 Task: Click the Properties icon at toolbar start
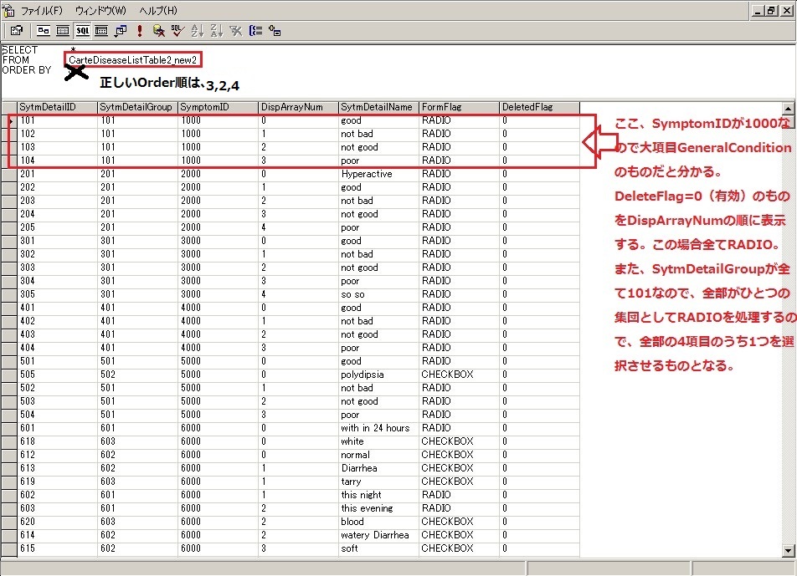(x=16, y=31)
